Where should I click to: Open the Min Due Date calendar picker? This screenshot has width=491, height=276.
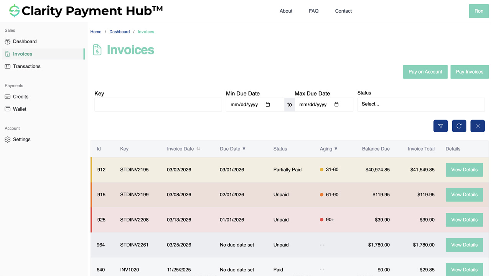tap(267, 104)
